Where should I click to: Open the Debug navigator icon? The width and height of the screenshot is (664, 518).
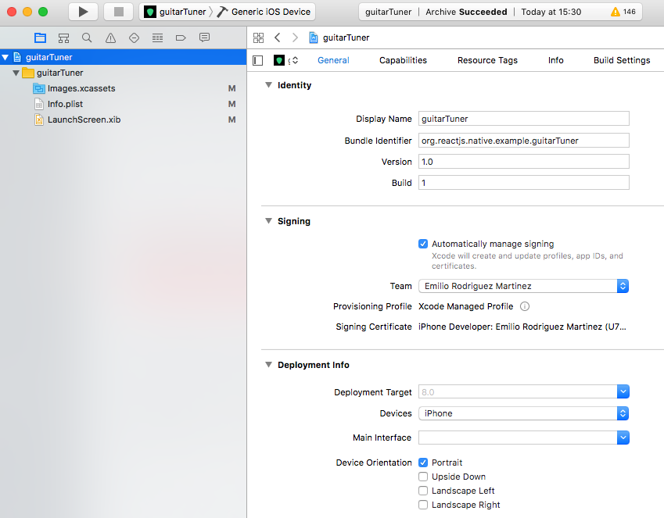pyautogui.click(x=157, y=38)
